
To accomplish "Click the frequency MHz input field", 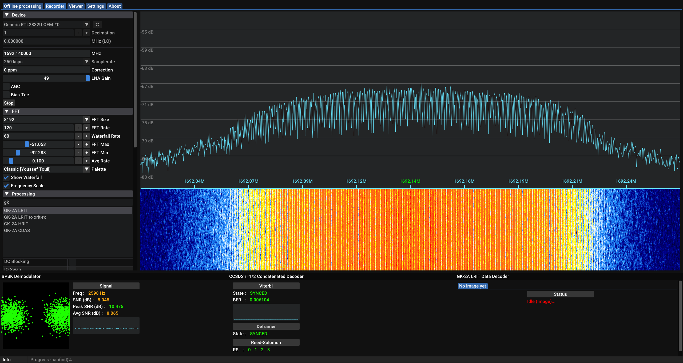I will pos(46,53).
